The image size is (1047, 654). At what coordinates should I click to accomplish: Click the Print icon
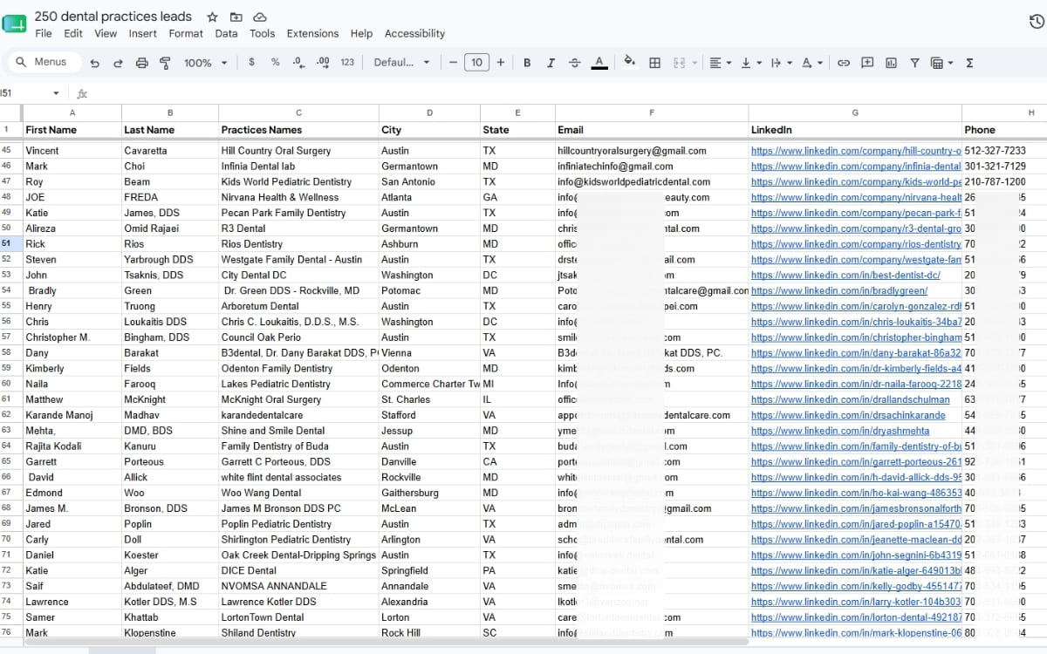click(141, 63)
